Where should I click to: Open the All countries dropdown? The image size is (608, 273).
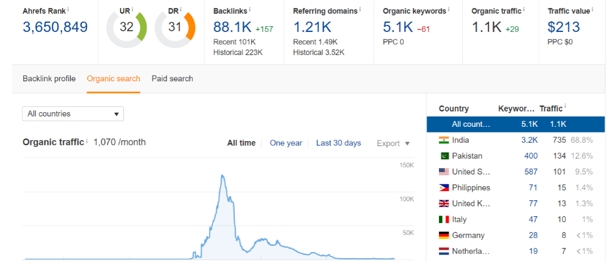click(73, 114)
